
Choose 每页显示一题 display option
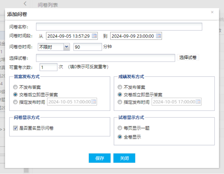120,128
